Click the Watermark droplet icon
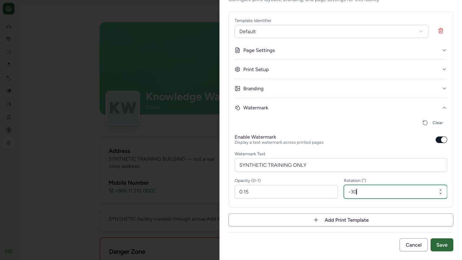This screenshot has height=260, width=462. [237, 108]
